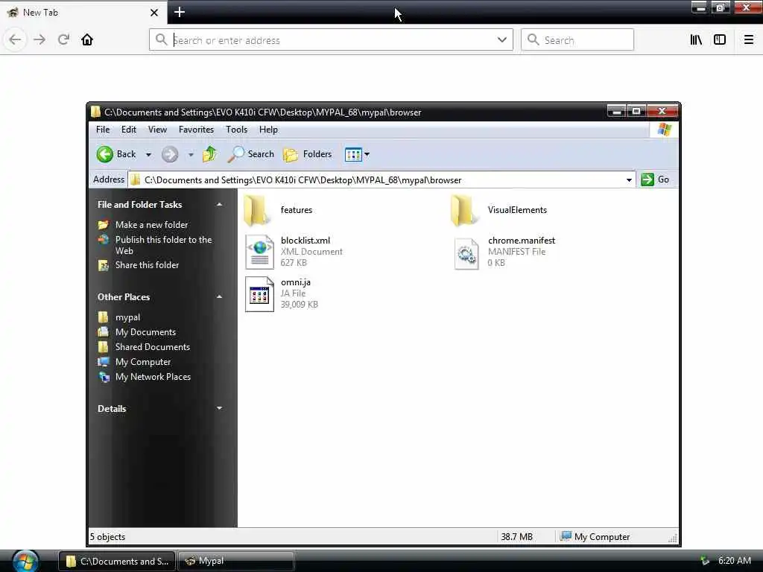Open the Favorites menu
This screenshot has width=763, height=572.
196,130
